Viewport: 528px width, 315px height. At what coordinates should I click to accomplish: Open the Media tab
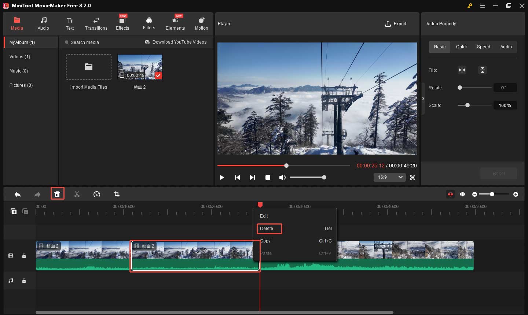(17, 23)
